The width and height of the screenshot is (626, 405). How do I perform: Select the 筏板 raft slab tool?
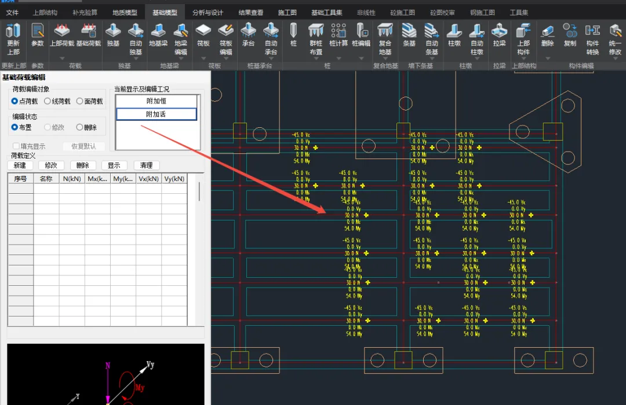[203, 35]
